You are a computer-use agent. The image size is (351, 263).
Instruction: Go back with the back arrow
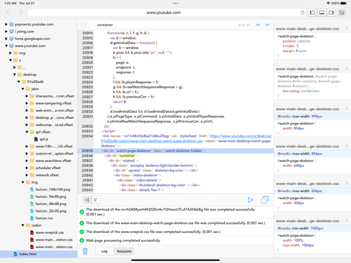point(8,13)
